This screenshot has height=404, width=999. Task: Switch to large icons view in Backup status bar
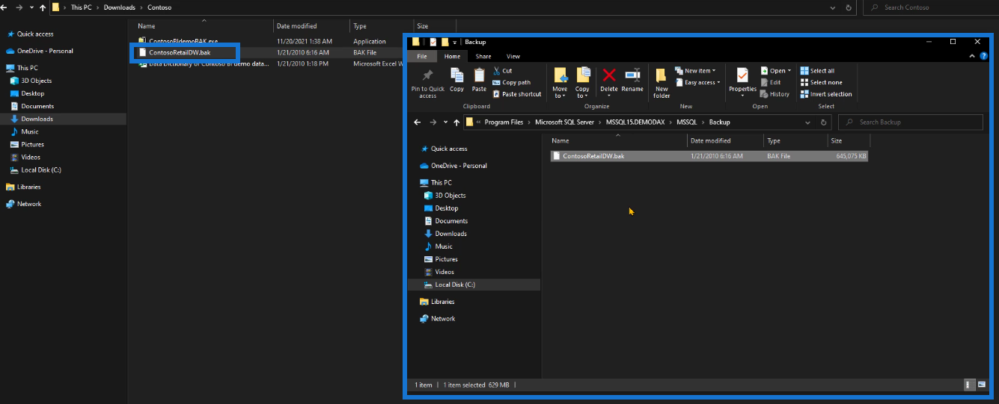click(x=981, y=385)
